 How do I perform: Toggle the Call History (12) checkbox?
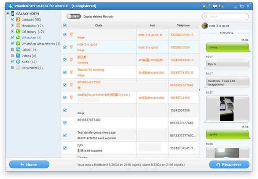coord(12,31)
